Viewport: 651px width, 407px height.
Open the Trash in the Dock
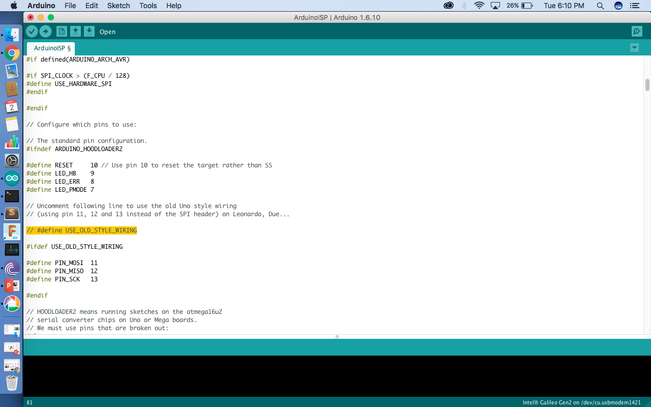click(12, 383)
